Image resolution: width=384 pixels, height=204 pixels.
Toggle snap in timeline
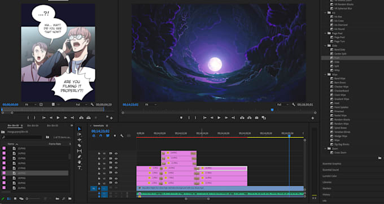click(101, 136)
